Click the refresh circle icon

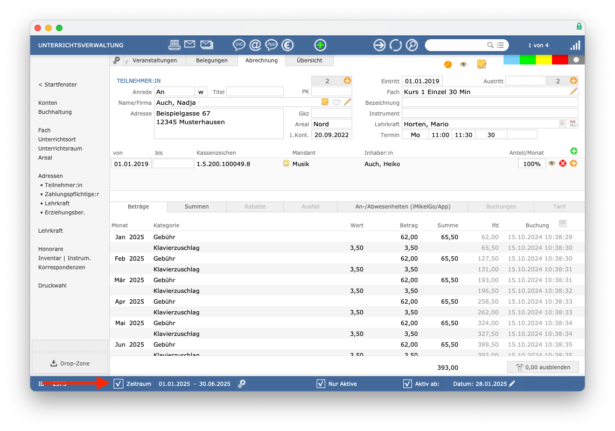(395, 45)
